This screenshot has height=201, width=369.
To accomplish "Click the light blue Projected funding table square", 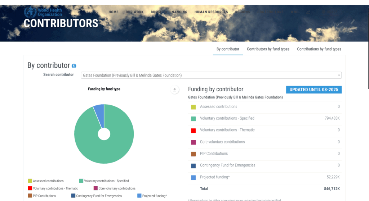I will pyautogui.click(x=194, y=177).
